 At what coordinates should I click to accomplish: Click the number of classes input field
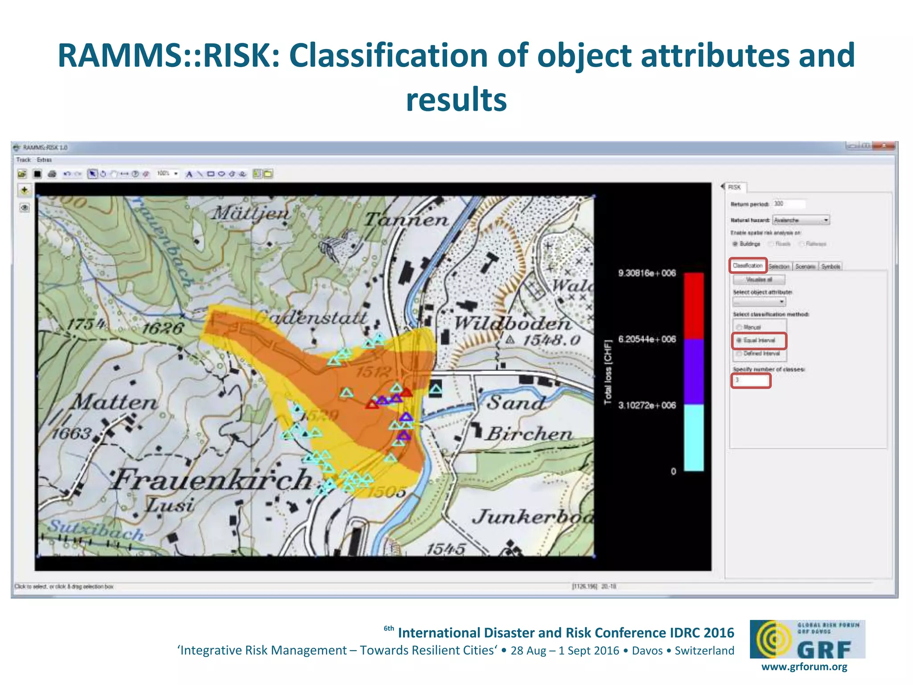751,380
